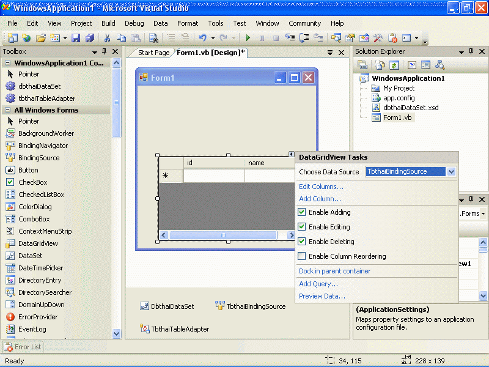This screenshot has width=489, height=367.
Task: Collapse the WindowsApplication1 Components toolbox group
Action: pyautogui.click(x=8, y=63)
